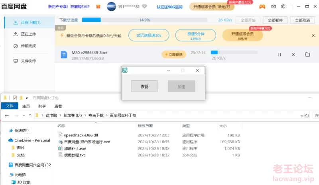
Task: Open the 共享 ribbon tab
Action: click(42, 106)
